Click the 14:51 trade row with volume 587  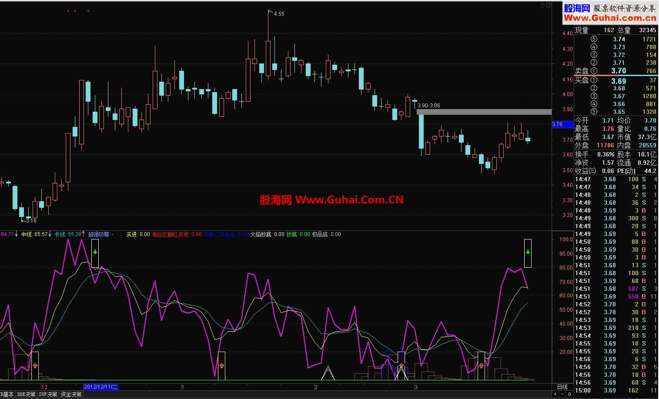point(616,289)
